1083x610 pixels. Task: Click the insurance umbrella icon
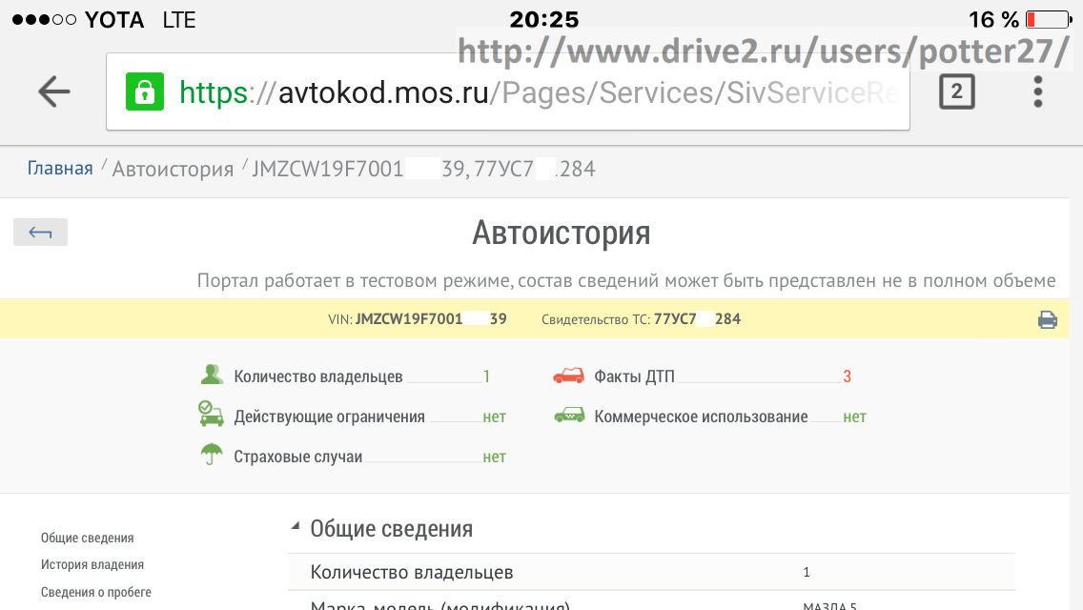212,455
